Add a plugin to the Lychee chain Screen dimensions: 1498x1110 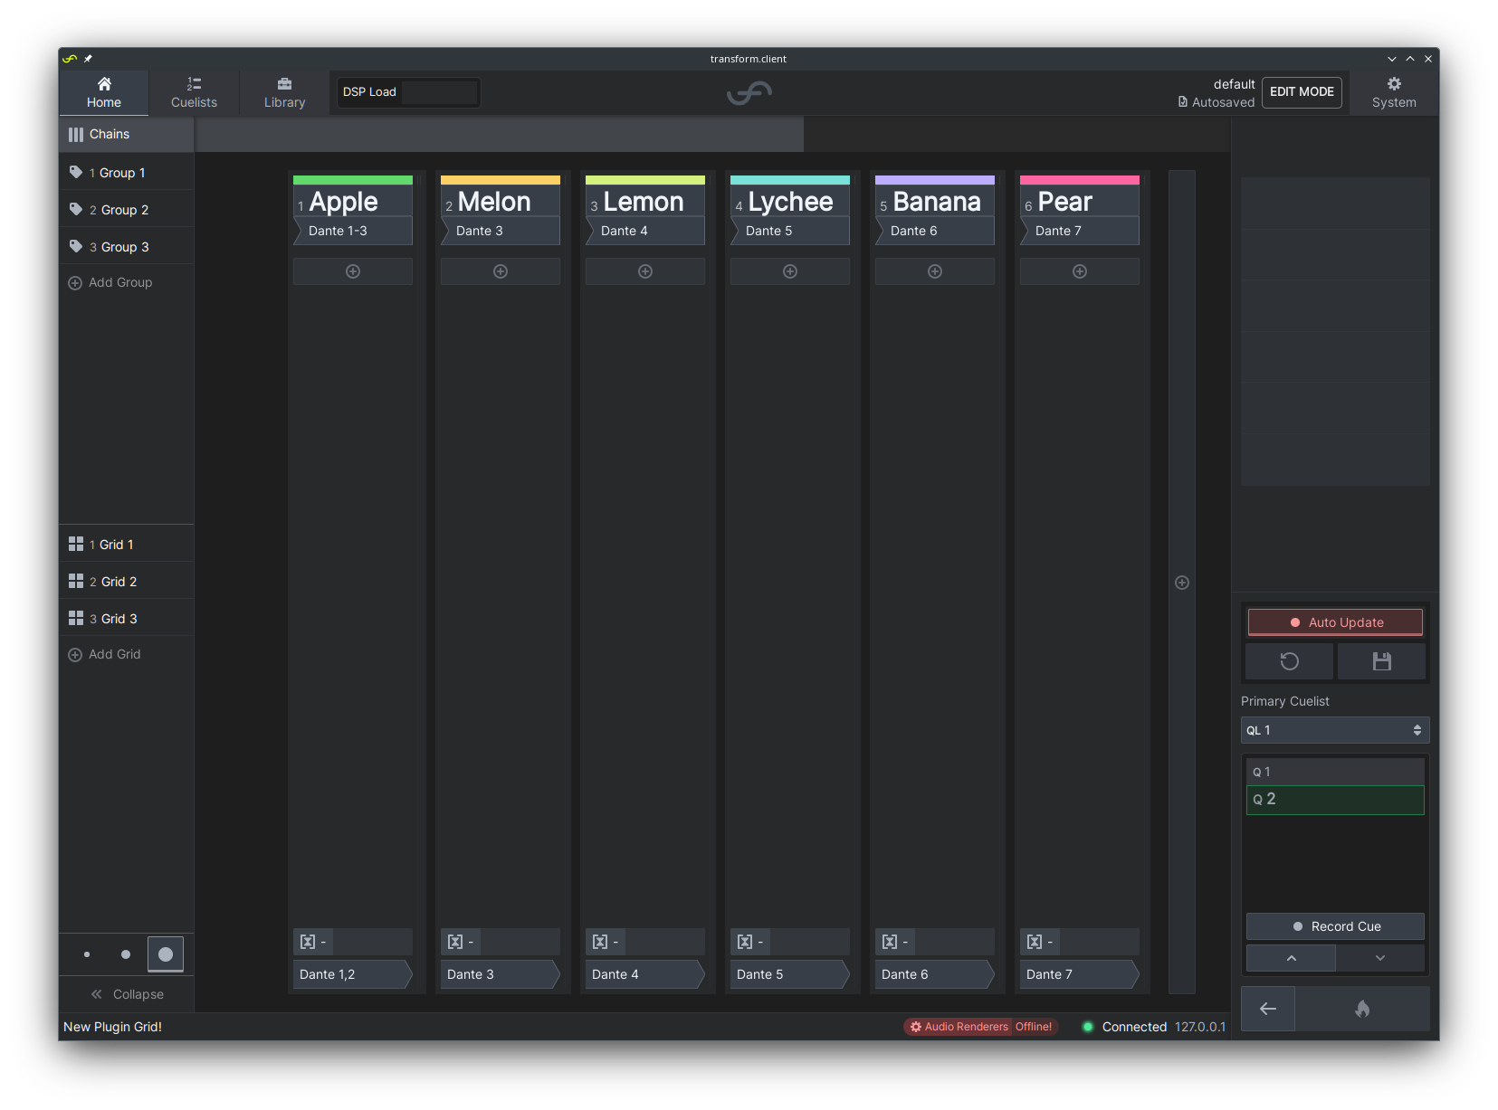(x=790, y=271)
